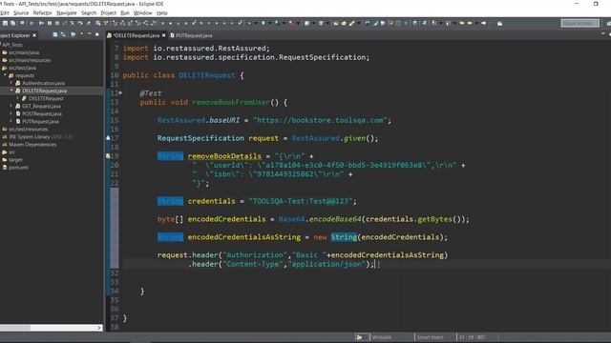Viewport: 611px width, 343px height.
Task: Open the Window menu
Action: (142, 12)
